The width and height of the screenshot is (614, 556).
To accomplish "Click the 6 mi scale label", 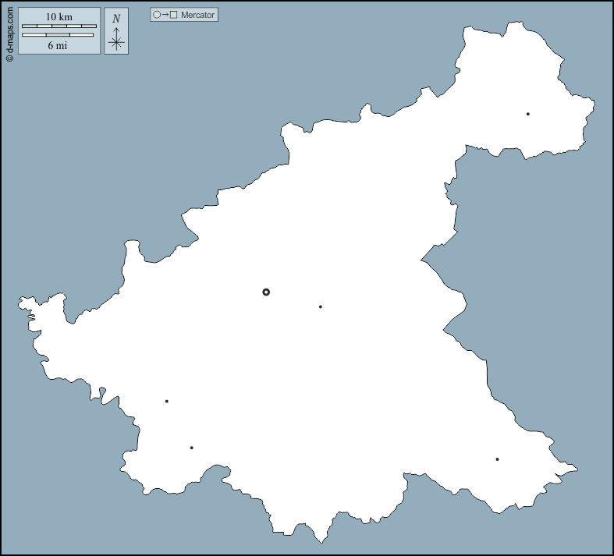I will click(x=59, y=45).
